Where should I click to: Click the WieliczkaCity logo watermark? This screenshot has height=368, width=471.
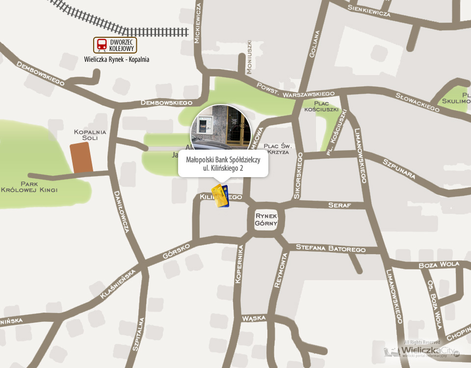(422, 350)
